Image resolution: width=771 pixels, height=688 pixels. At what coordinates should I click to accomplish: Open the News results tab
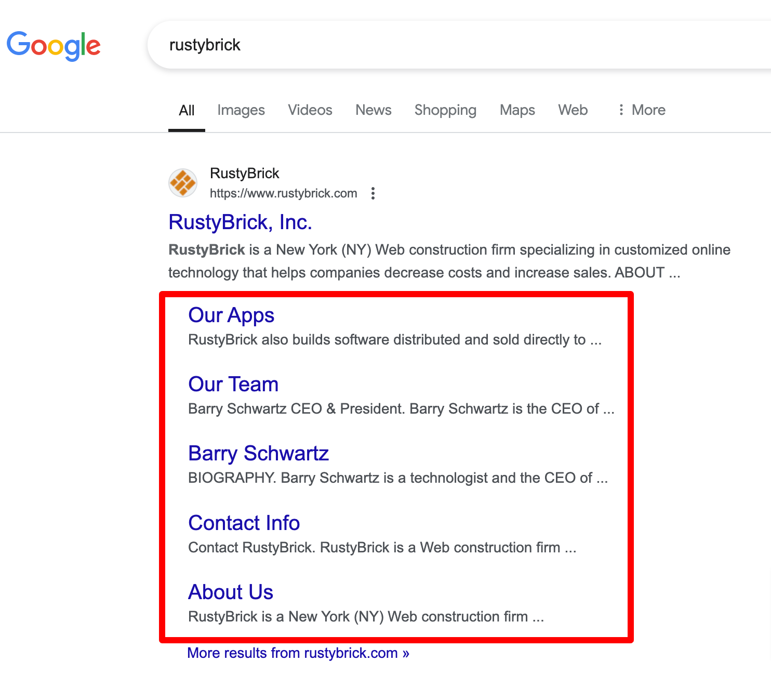pos(373,110)
